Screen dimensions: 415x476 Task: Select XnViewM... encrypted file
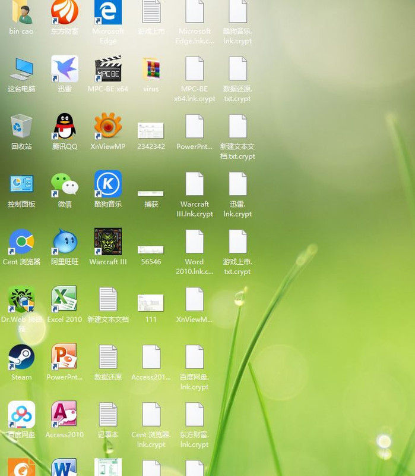195,299
